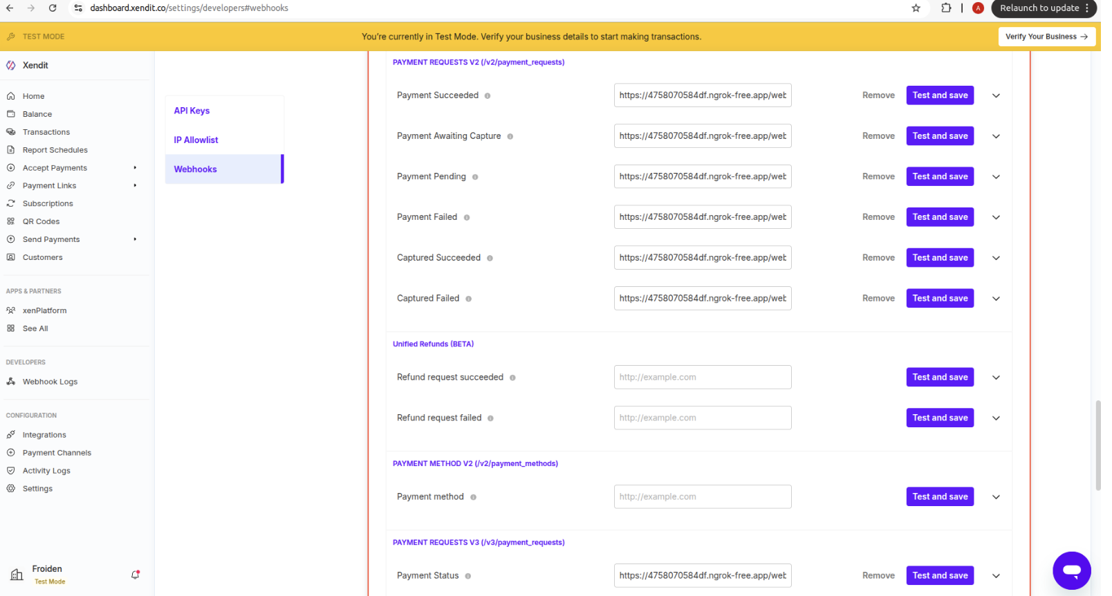Show the info tooltip for Payment Failed
The width and height of the screenshot is (1112, 596).
pyautogui.click(x=467, y=218)
